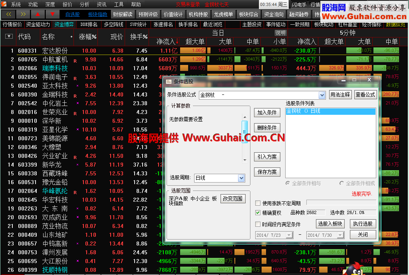Click the 闪电手 button
The width and height of the screenshot is (409, 275).
pyautogui.click(x=299, y=4)
